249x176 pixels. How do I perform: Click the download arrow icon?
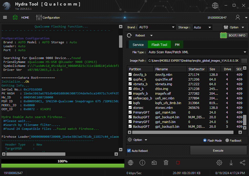click(231, 163)
